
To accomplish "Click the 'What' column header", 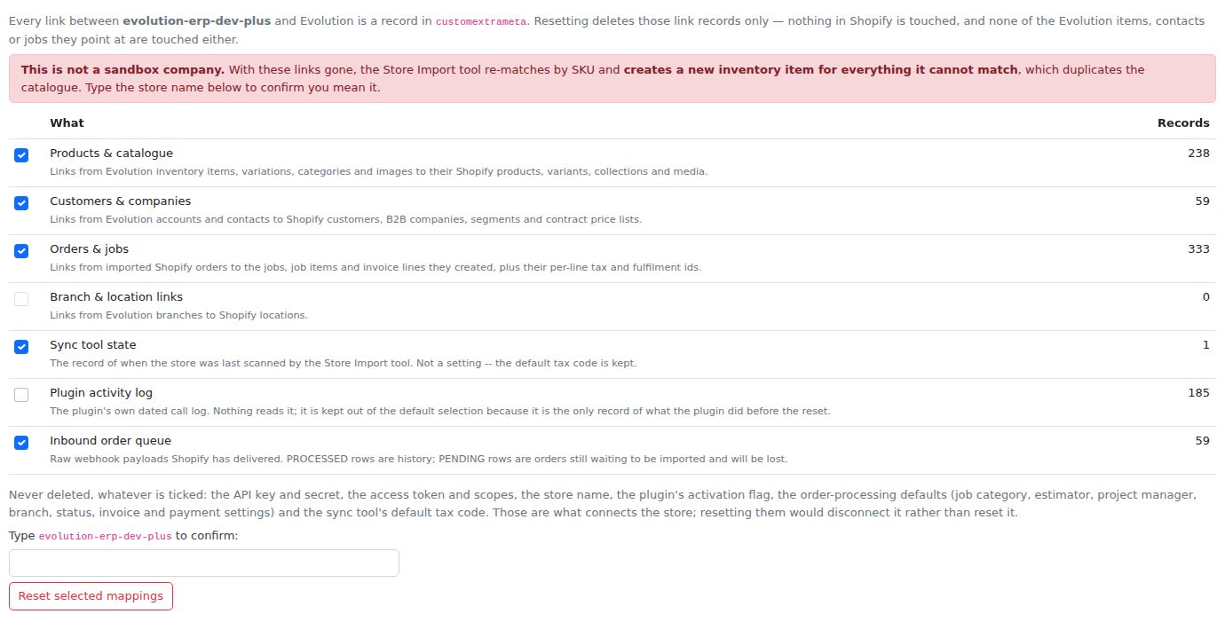I will [67, 122].
